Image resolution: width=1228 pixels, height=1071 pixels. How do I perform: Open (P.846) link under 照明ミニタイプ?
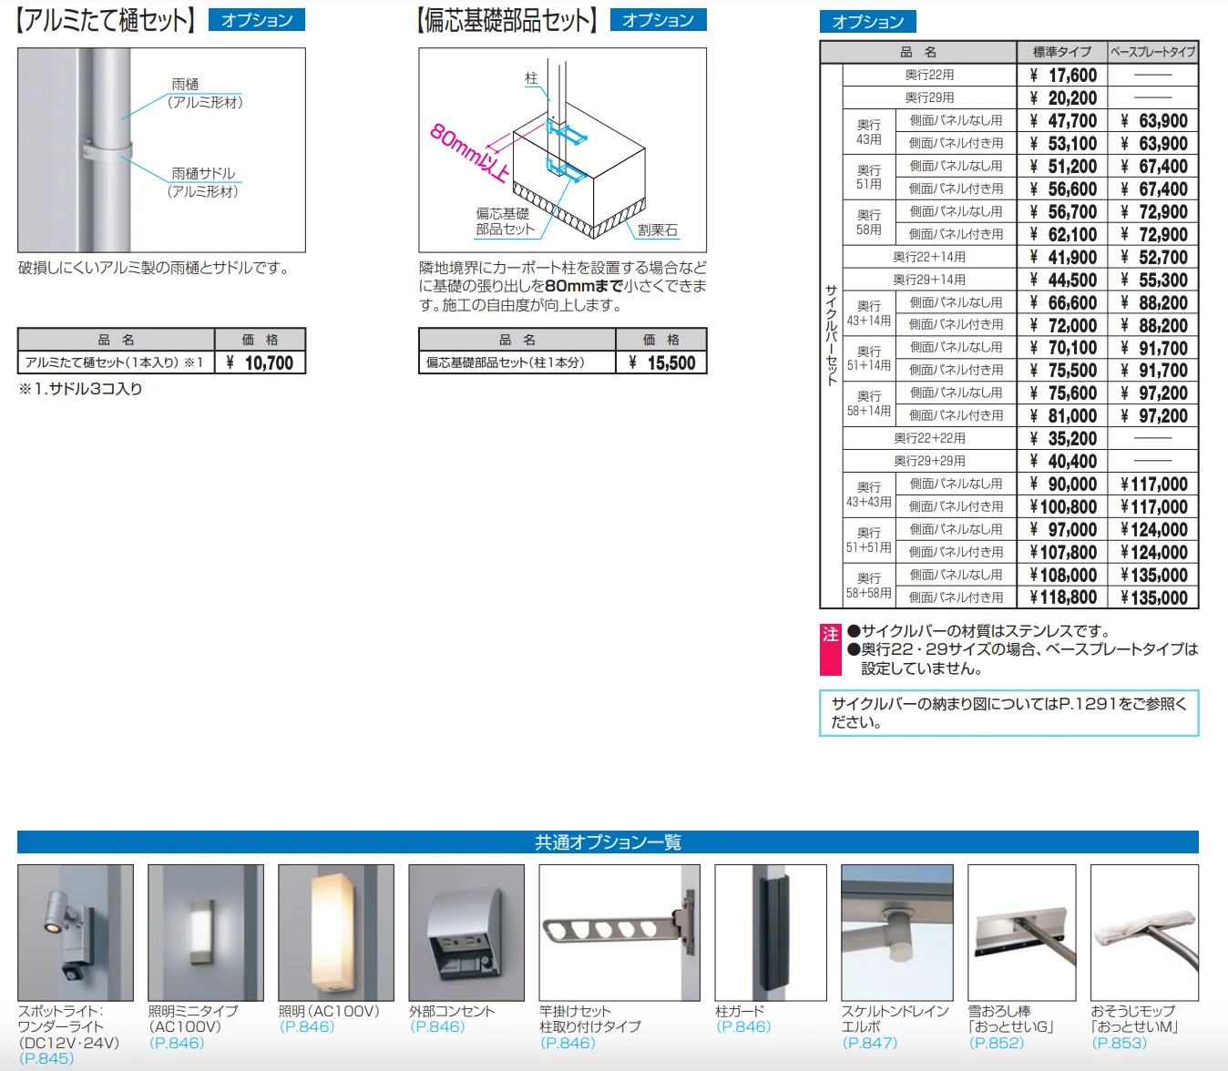(x=177, y=1043)
